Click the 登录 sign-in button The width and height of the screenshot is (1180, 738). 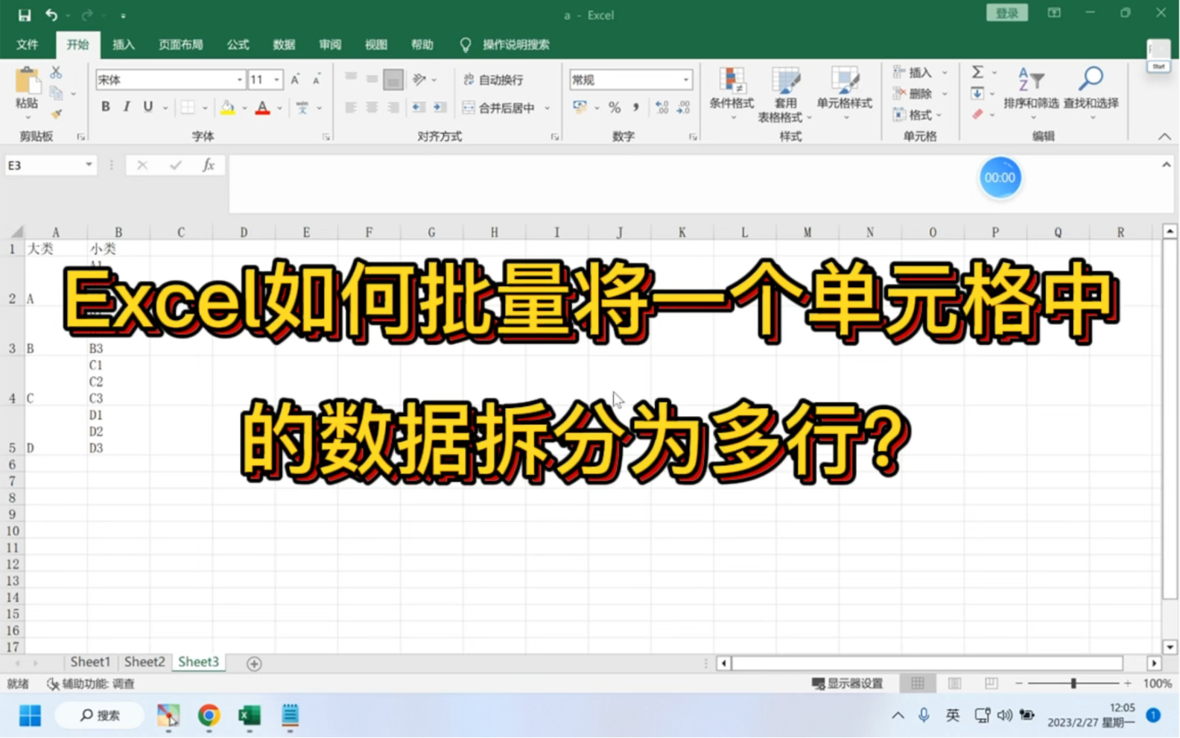tap(1007, 13)
